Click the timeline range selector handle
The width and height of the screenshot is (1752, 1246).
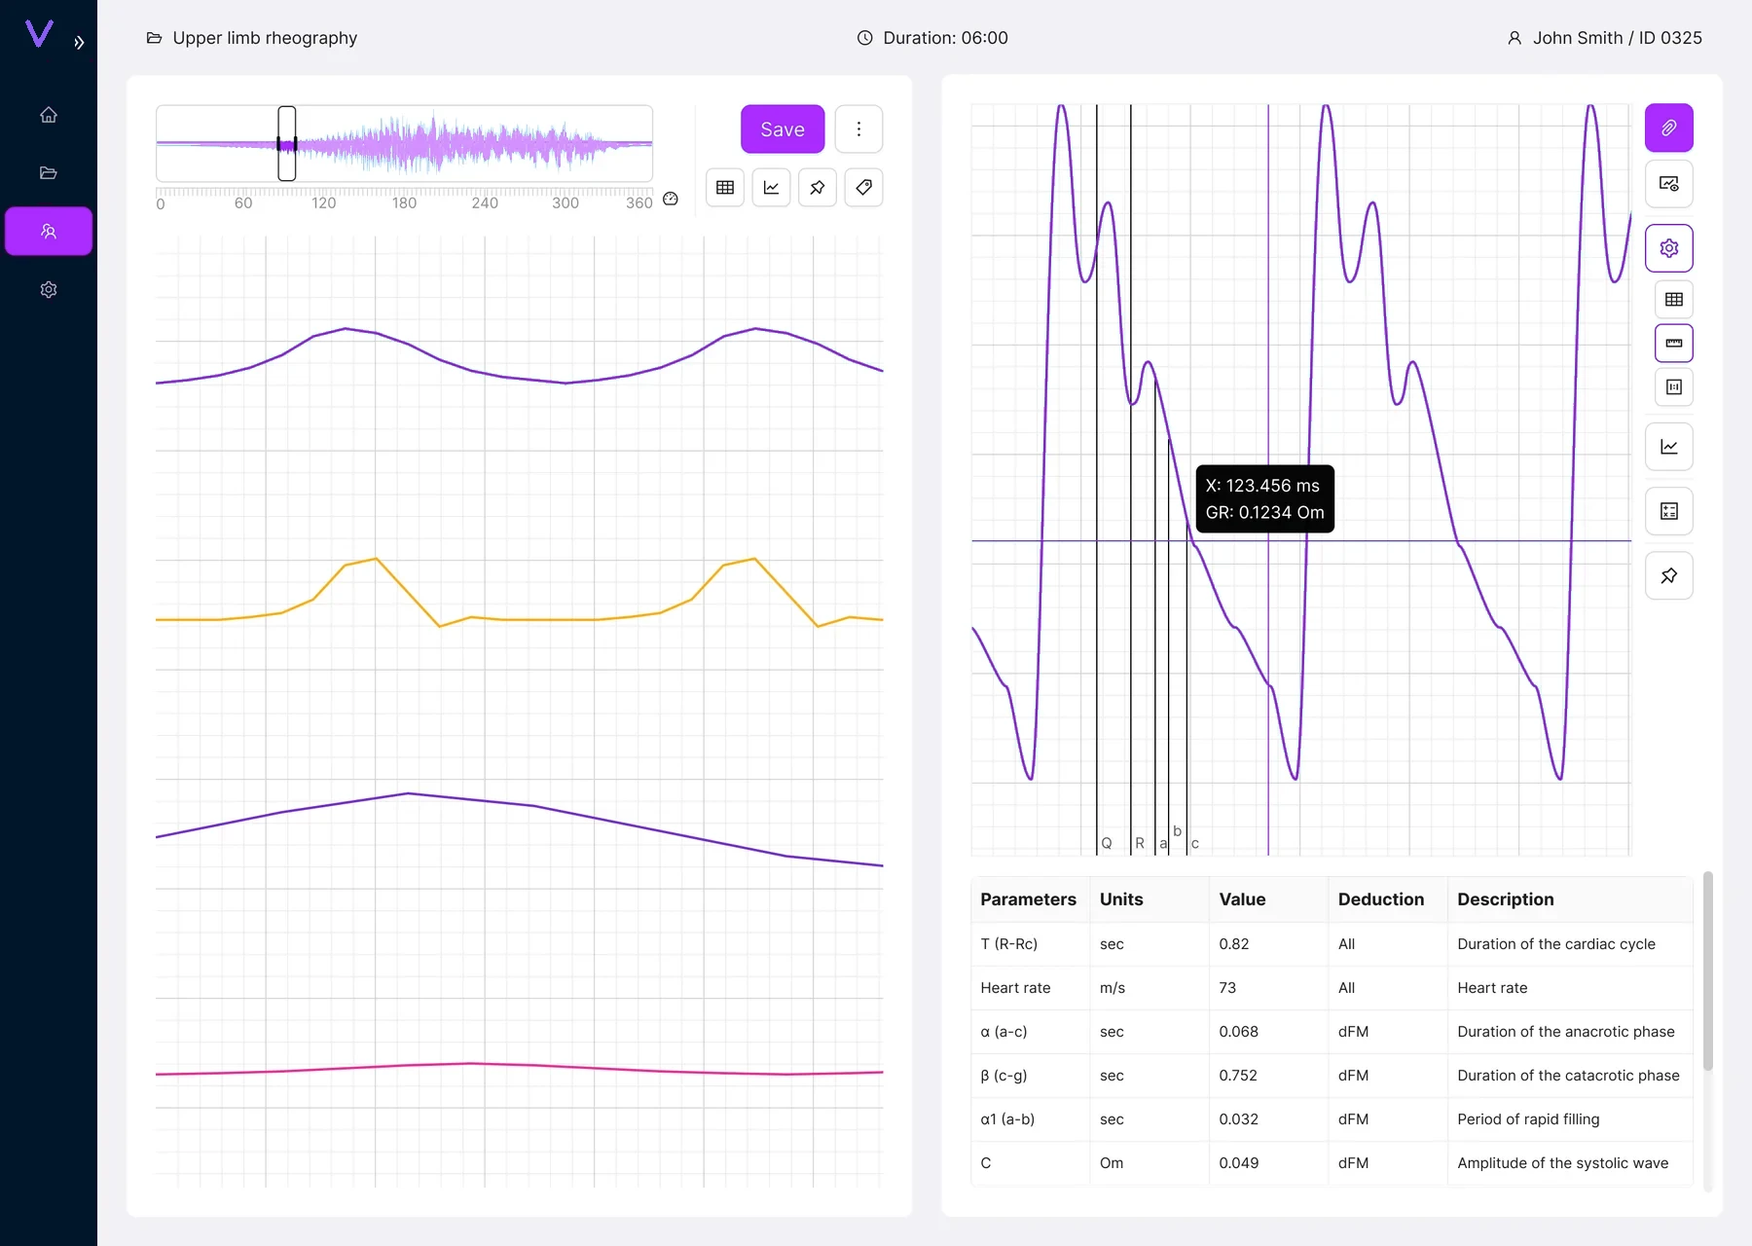click(287, 143)
